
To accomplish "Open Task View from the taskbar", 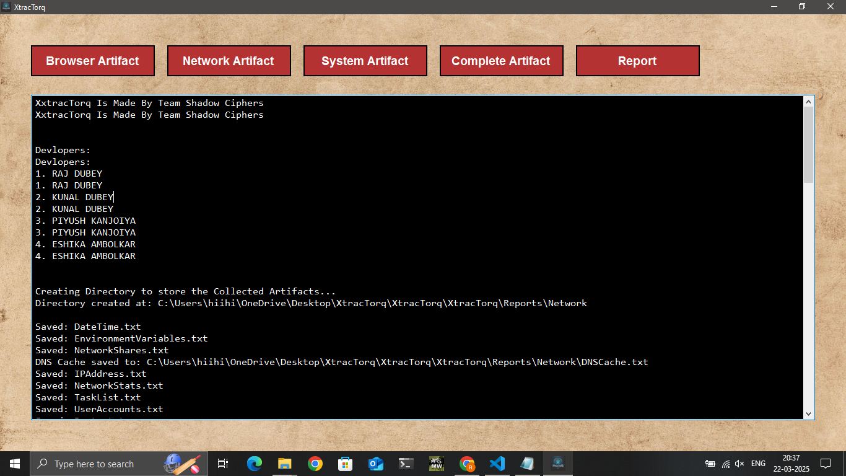I will click(x=223, y=464).
